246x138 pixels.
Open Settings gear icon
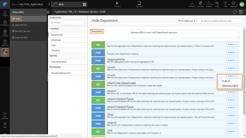[233, 3]
